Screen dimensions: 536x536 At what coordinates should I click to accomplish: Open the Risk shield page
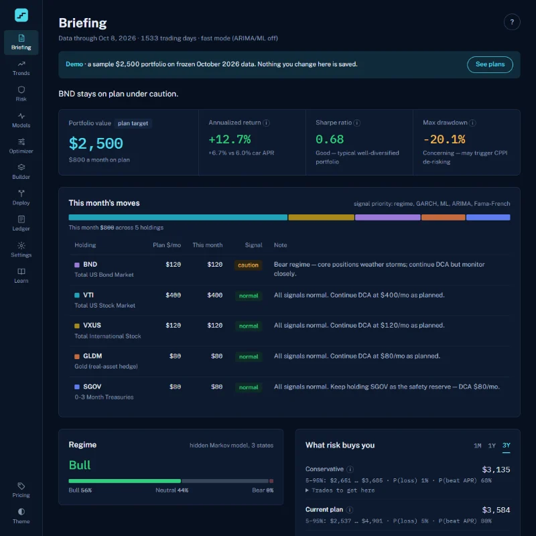(x=21, y=94)
